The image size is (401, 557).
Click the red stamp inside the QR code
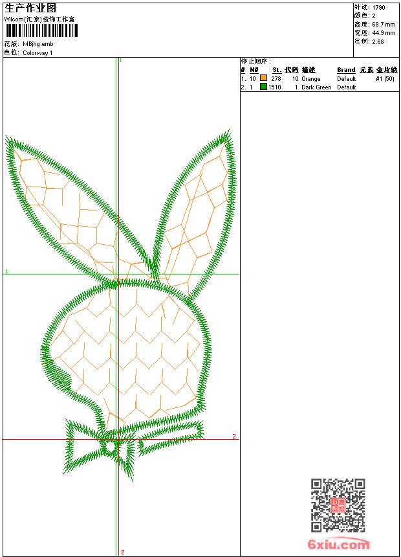coord(338,505)
